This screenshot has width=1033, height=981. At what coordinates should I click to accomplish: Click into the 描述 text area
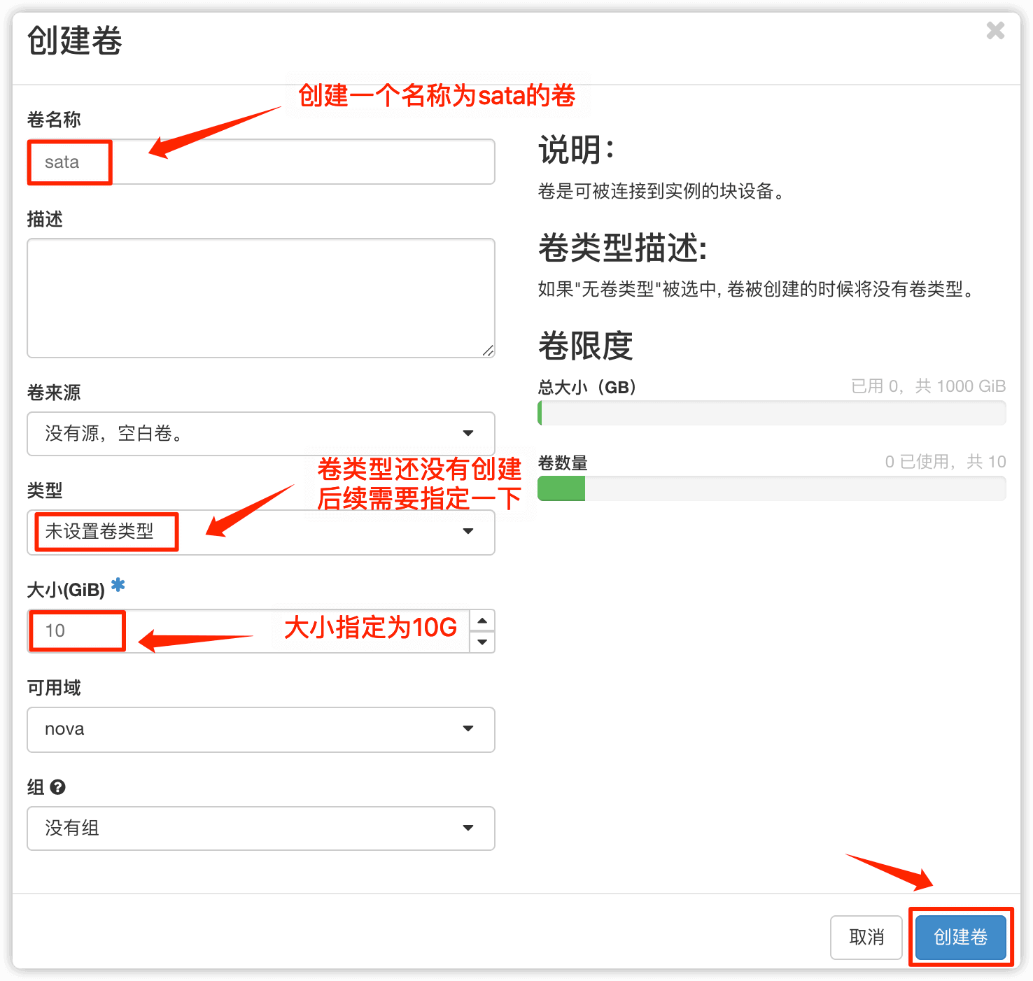(261, 298)
